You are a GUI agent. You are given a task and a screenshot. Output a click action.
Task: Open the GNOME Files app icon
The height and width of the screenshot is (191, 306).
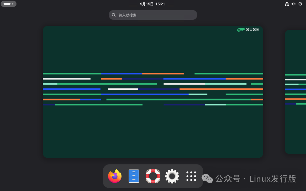tap(134, 176)
